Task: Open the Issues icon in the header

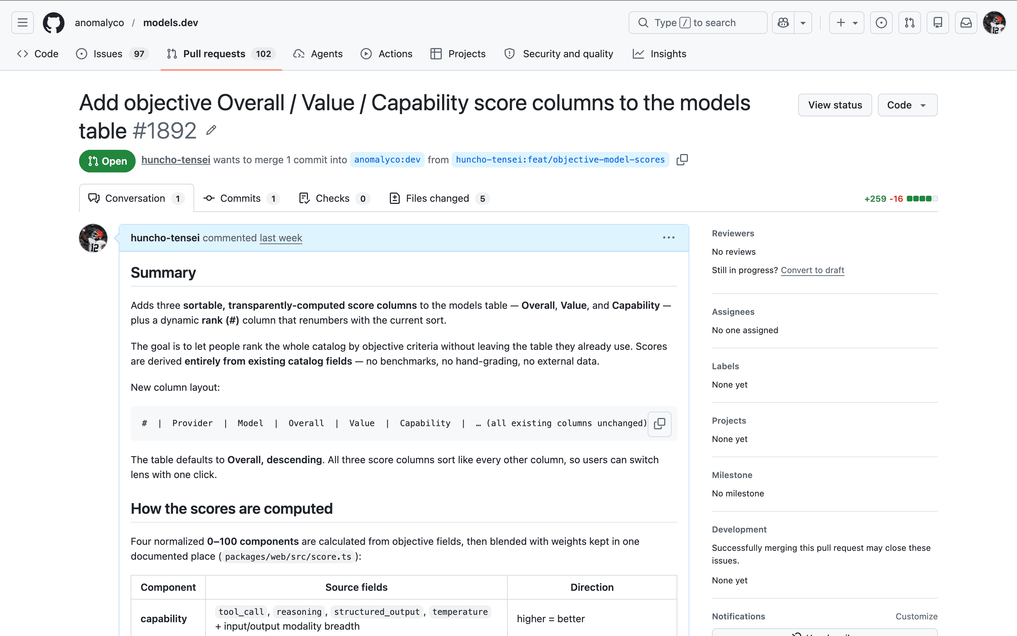Action: (881, 23)
